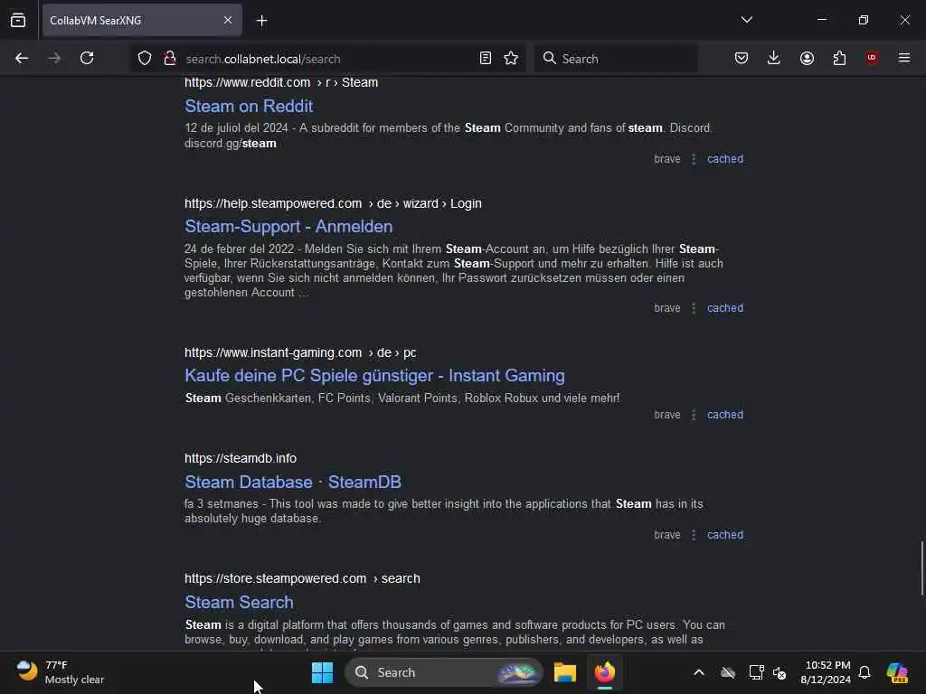
Task: Click the www.instant-gaming.com URL text
Action: point(300,353)
